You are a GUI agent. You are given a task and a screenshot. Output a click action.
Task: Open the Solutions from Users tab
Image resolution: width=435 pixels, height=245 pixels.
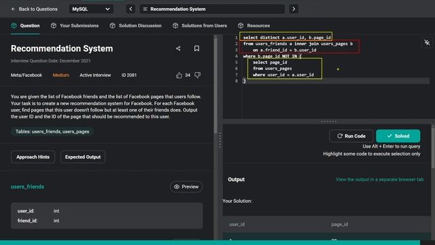200,26
